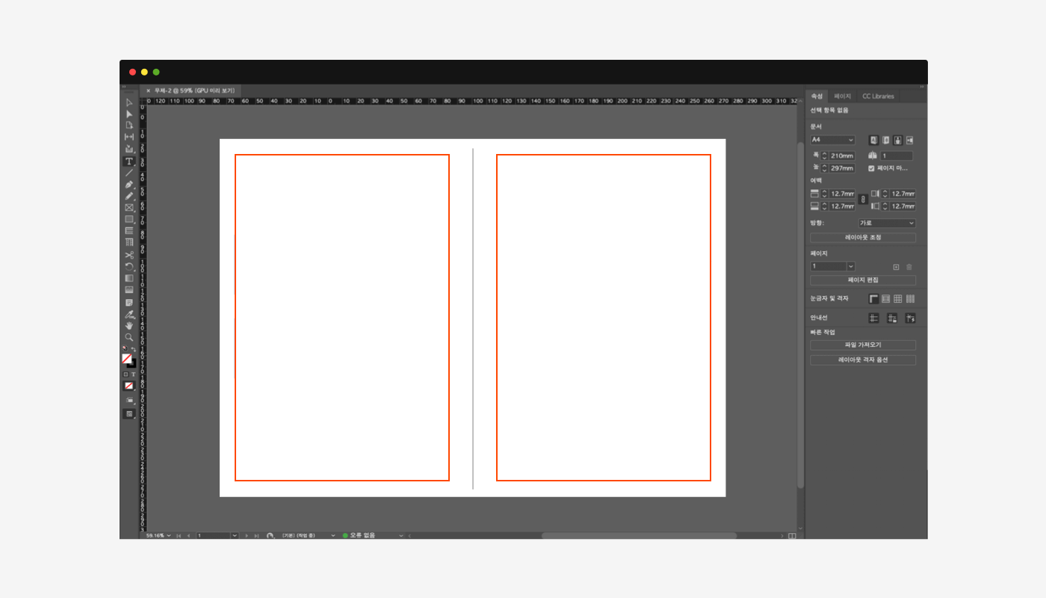Select the Zoom magnifier tool

tap(129, 337)
